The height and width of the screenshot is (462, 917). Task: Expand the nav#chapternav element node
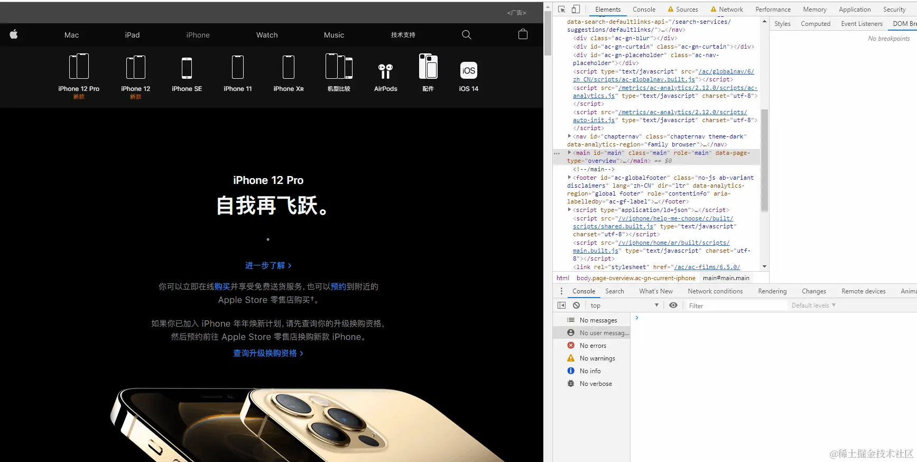point(569,136)
